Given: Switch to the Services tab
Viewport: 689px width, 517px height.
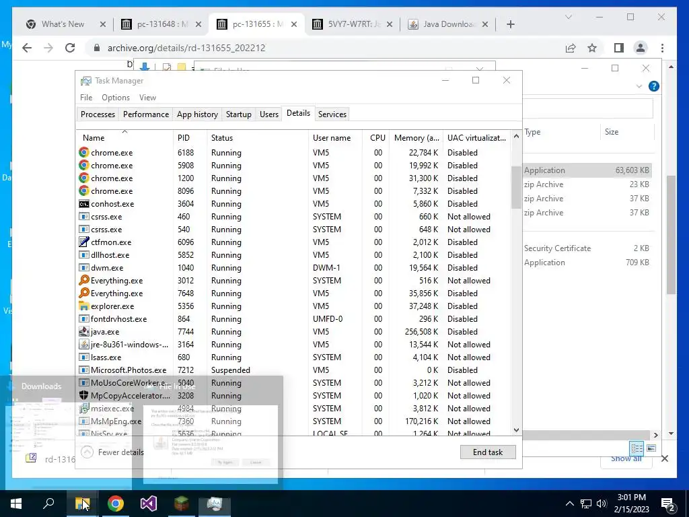Looking at the screenshot, I should click(332, 114).
